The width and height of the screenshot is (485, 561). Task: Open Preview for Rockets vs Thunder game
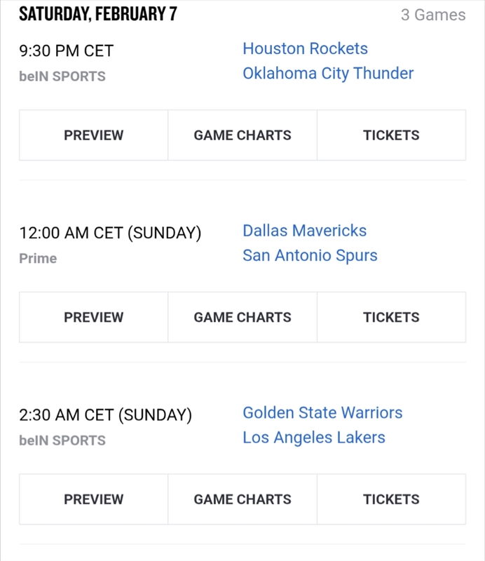pyautogui.click(x=93, y=135)
